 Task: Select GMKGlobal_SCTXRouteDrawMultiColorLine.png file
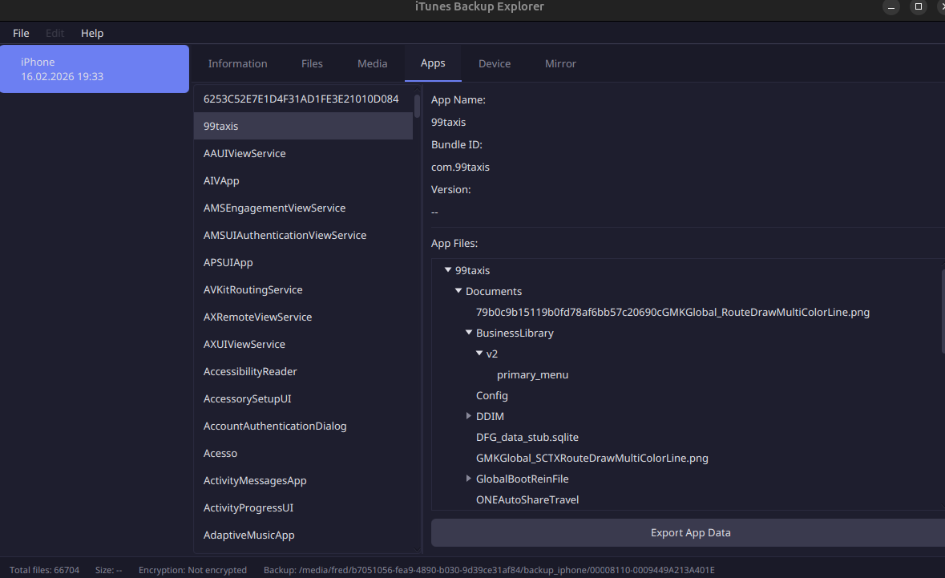point(592,458)
